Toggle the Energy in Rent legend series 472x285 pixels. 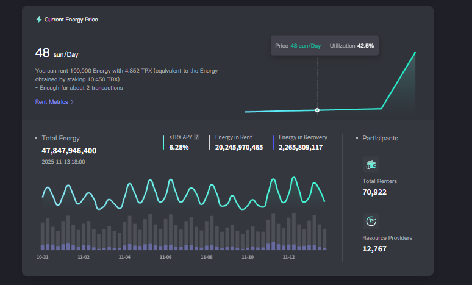click(x=234, y=137)
